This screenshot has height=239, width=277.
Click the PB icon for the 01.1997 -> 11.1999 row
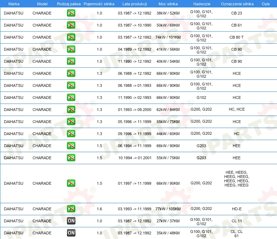(71, 183)
